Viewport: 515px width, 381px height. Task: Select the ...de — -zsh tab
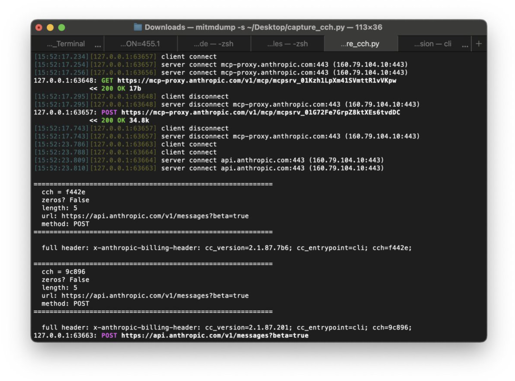click(x=214, y=44)
